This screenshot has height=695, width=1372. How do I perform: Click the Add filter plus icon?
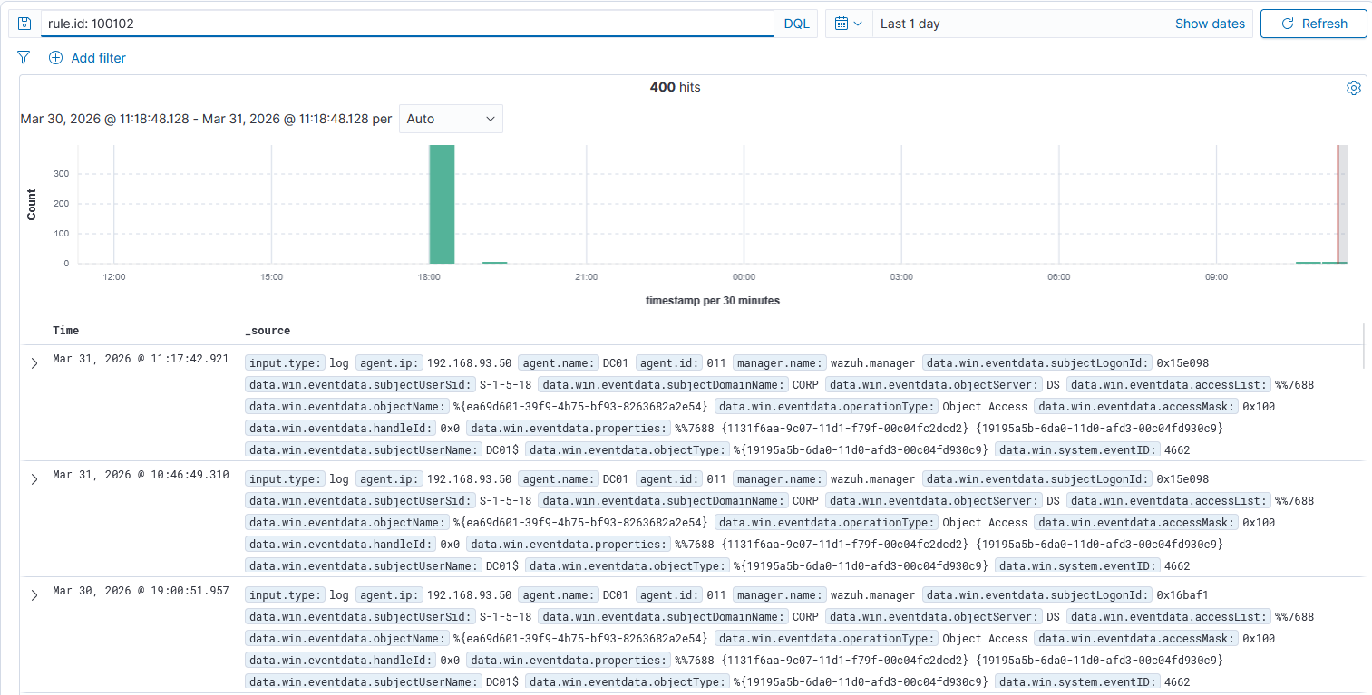point(56,58)
